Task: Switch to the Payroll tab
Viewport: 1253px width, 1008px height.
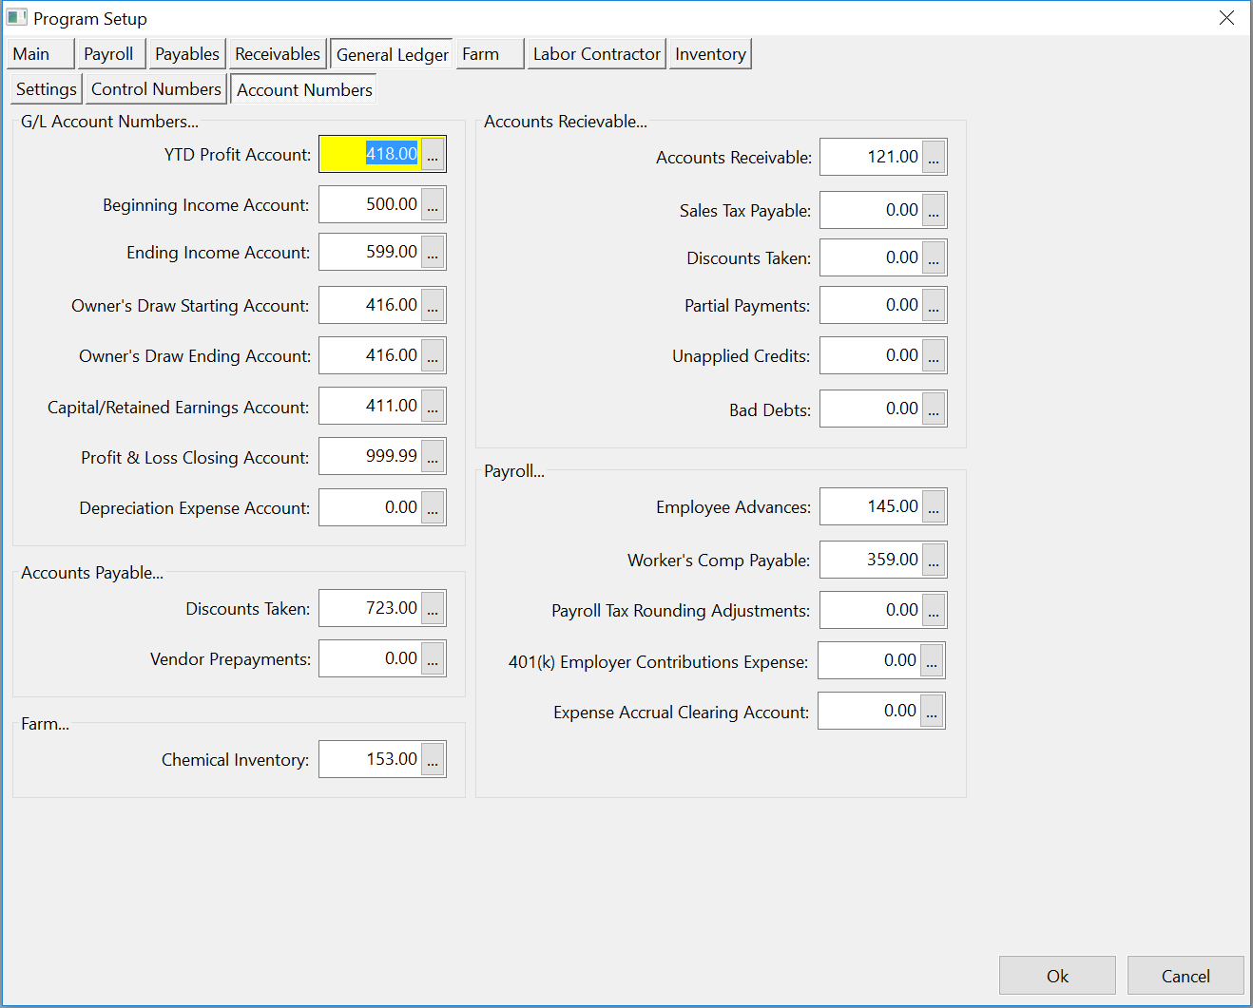Action: [110, 54]
